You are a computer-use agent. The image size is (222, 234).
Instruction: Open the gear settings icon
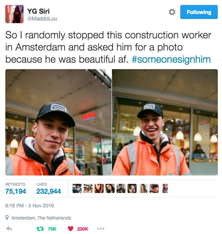point(172,12)
